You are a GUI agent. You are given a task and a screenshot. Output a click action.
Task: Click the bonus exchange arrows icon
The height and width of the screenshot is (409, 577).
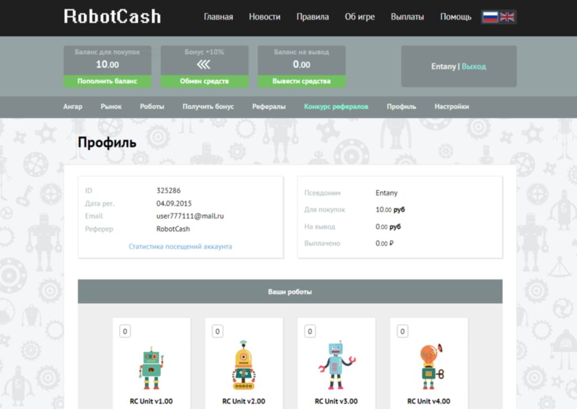[203, 65]
